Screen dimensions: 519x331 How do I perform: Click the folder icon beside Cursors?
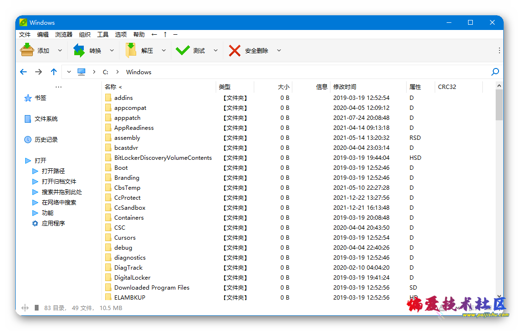[108, 237]
